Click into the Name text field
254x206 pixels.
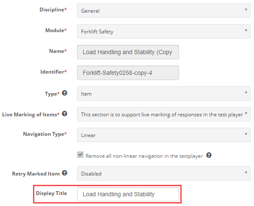click(128, 52)
